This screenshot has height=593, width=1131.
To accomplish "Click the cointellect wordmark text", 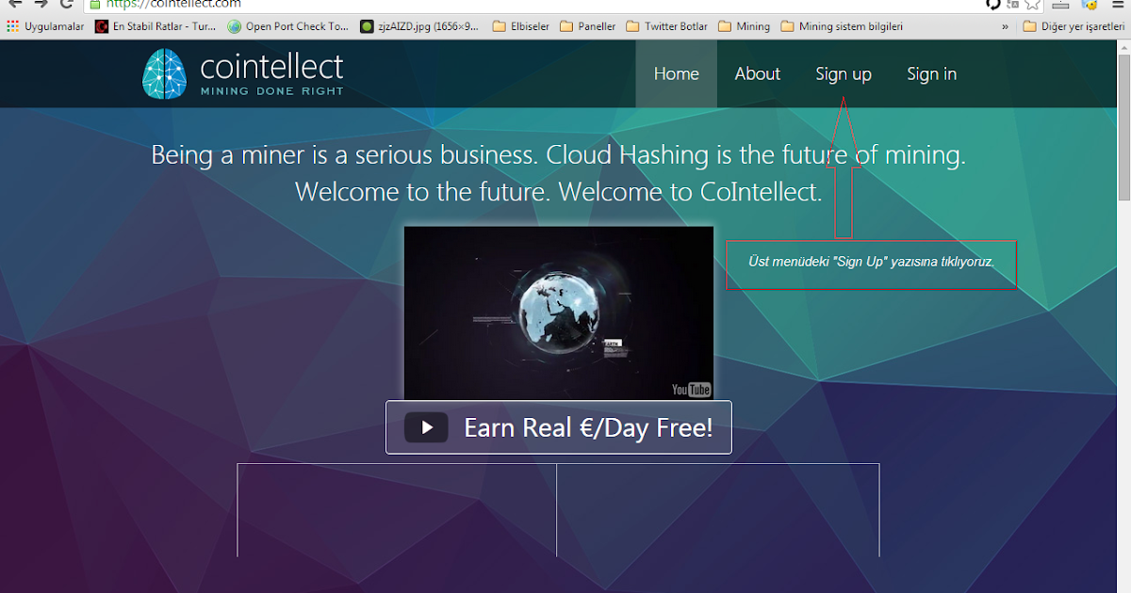I will pos(272,67).
